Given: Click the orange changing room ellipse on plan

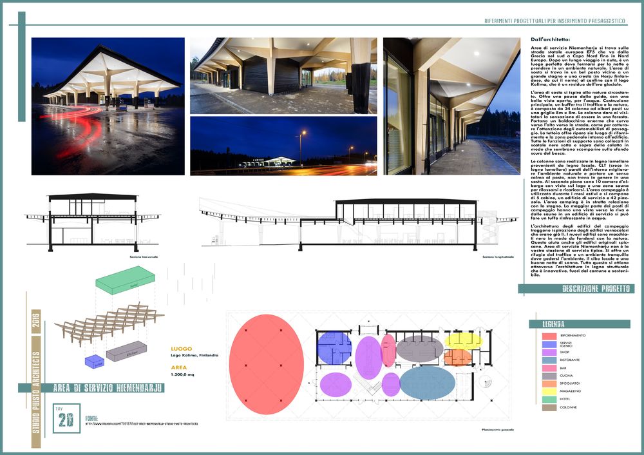Looking at the screenshot, I should (458, 357).
